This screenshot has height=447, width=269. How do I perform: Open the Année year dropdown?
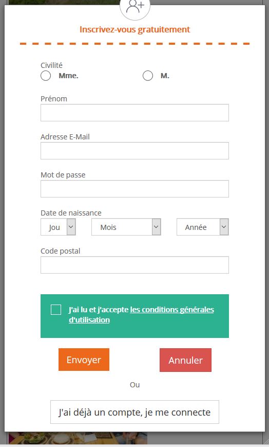pos(203,227)
